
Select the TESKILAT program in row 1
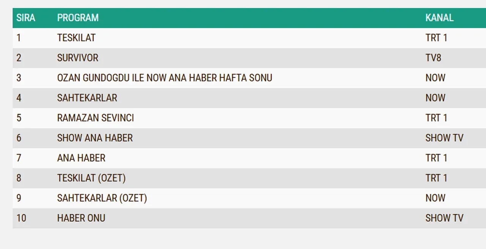coord(76,38)
